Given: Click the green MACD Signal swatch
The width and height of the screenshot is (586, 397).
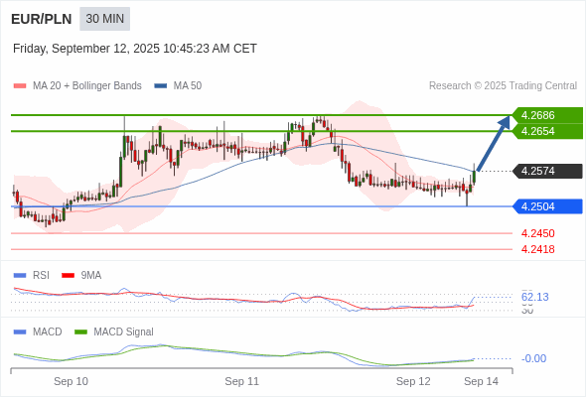Looking at the screenshot, I should click(x=80, y=332).
